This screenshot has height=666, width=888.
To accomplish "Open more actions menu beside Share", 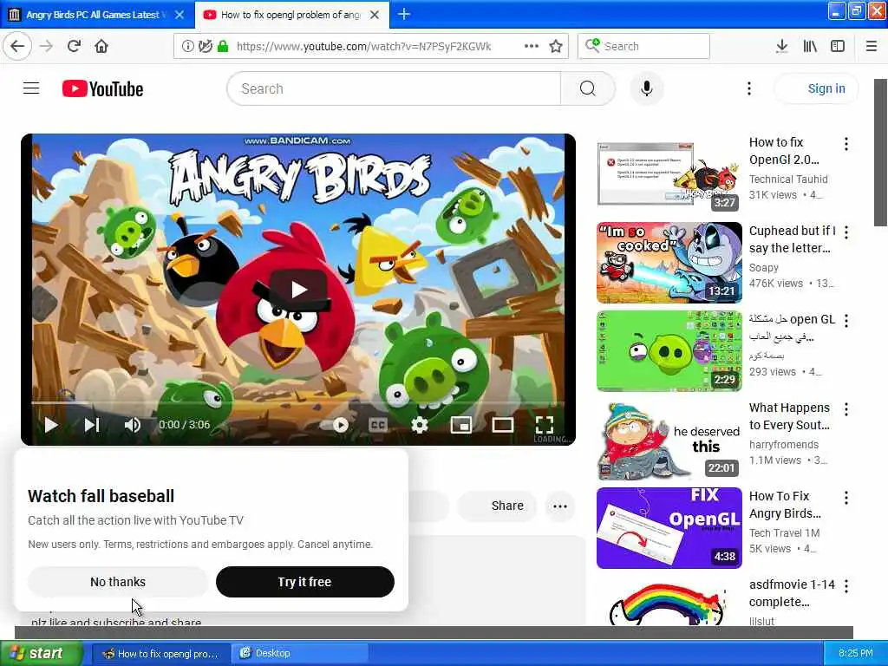I will click(x=560, y=506).
